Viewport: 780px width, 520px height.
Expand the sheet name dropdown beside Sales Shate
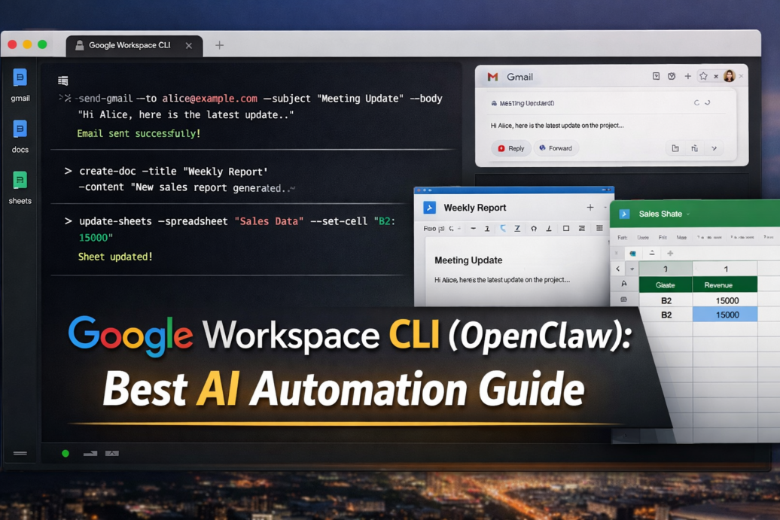tap(687, 214)
